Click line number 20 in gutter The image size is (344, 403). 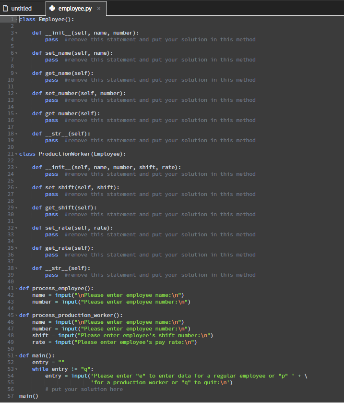coord(11,147)
